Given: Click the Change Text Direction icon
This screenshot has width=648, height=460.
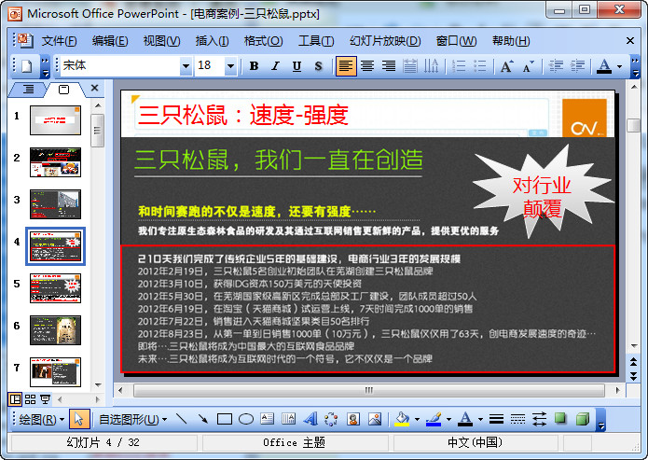Looking at the screenshot, I should click(x=431, y=65).
